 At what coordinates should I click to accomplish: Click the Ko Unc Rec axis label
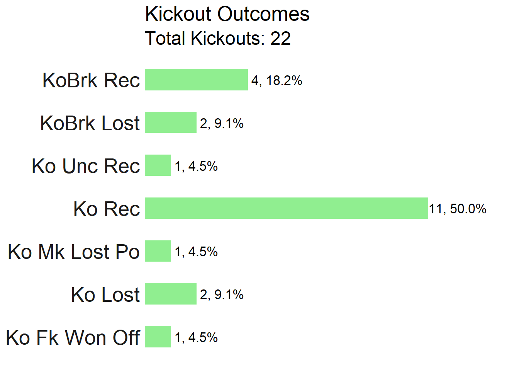[86, 166]
